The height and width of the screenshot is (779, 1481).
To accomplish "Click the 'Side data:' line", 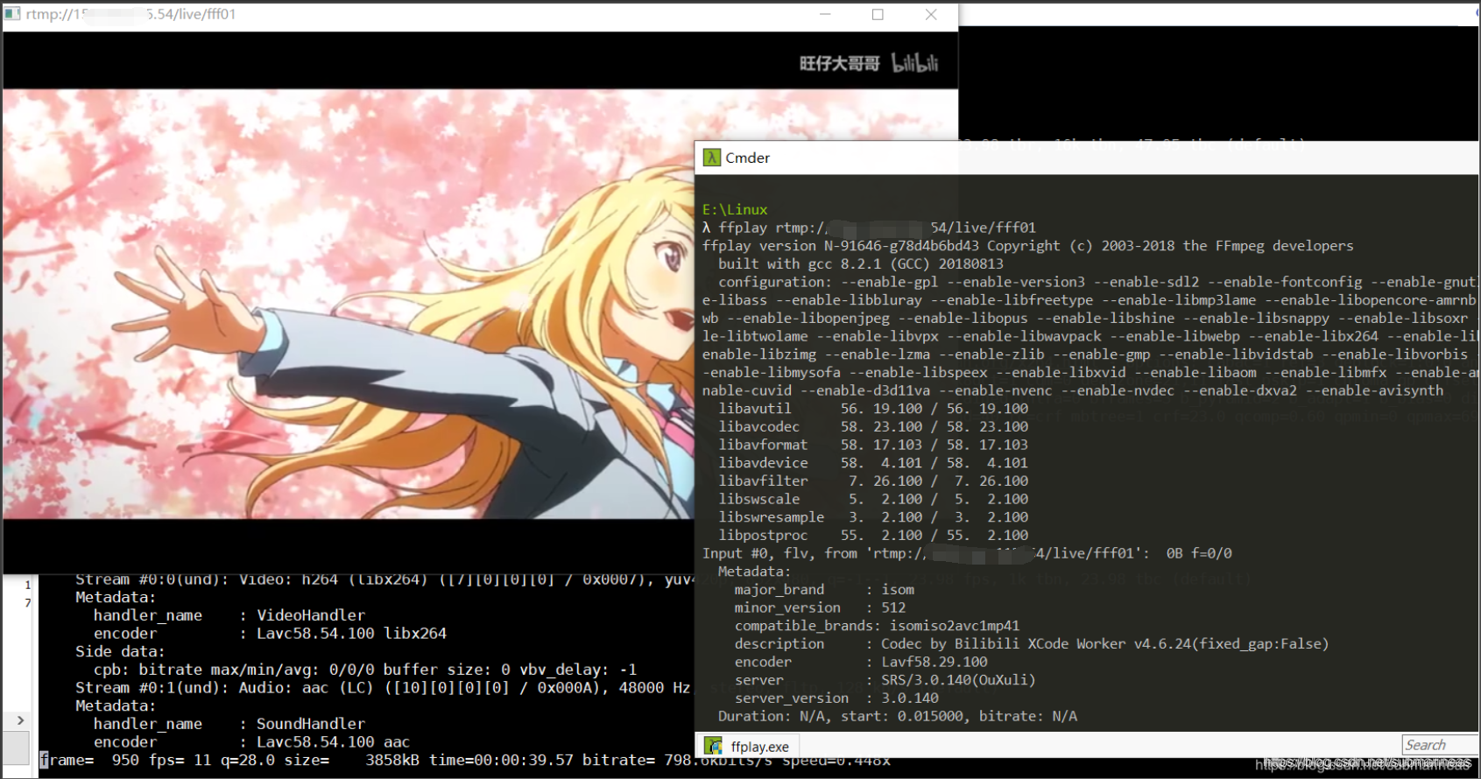I will click(120, 652).
